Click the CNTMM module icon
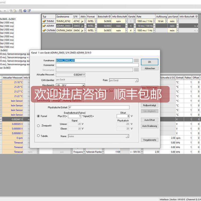This screenshot has width=201, height=201. pos(44,30)
